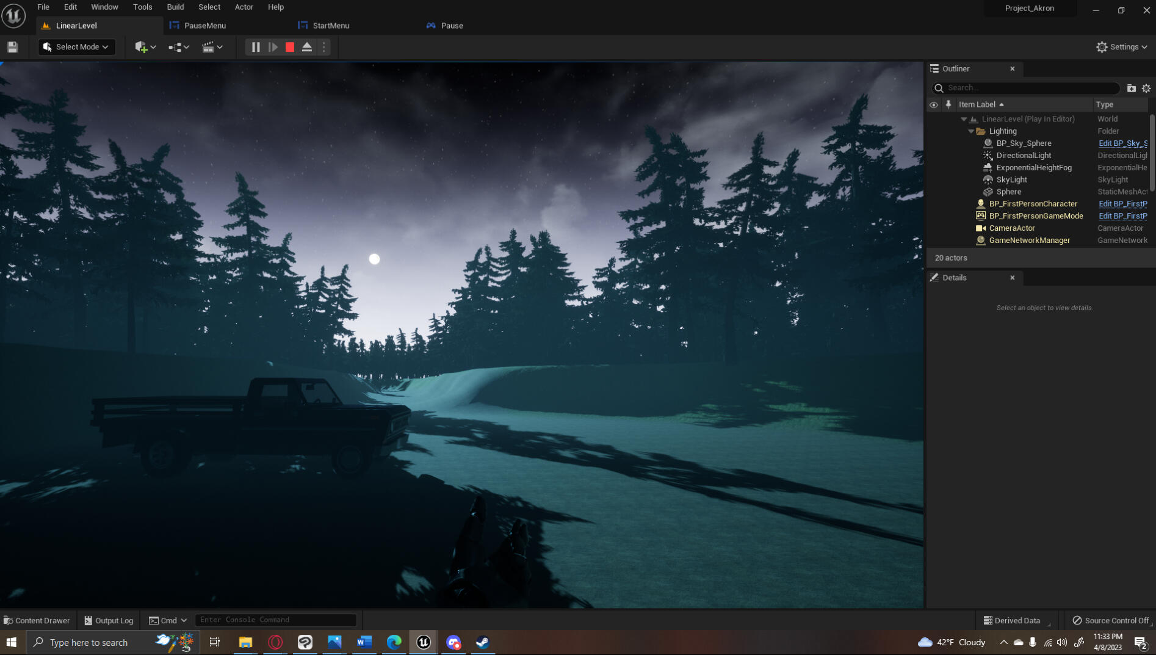Open the Content Drawer
Viewport: 1156px width, 655px height.
(37, 620)
